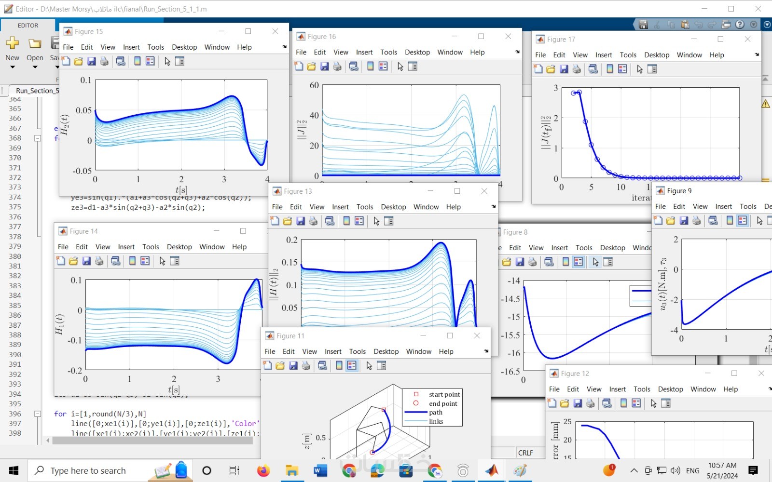Viewport: 772px width, 482px height.
Task: Click the Type here to search box
Action: coord(111,470)
